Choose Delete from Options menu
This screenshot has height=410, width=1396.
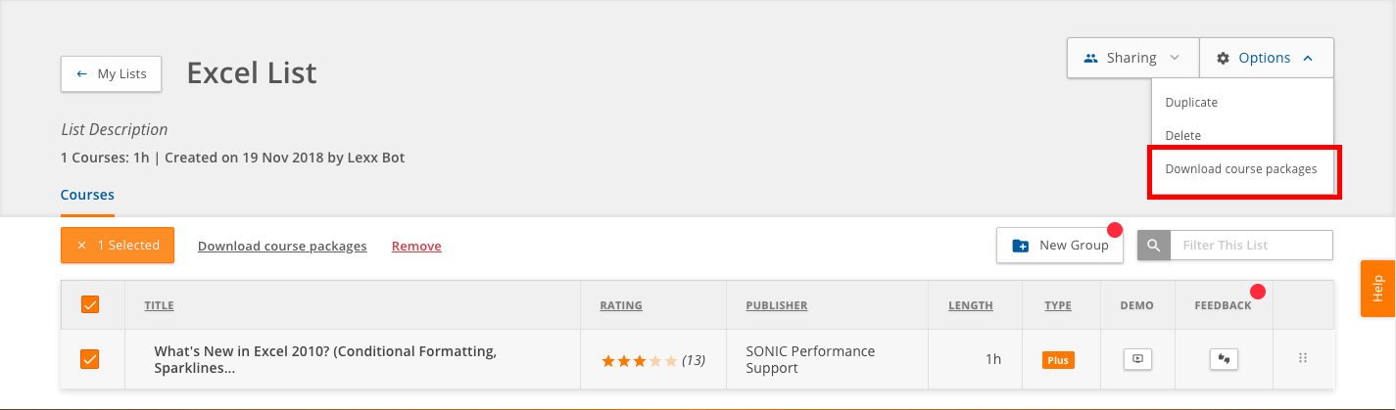1182,135
